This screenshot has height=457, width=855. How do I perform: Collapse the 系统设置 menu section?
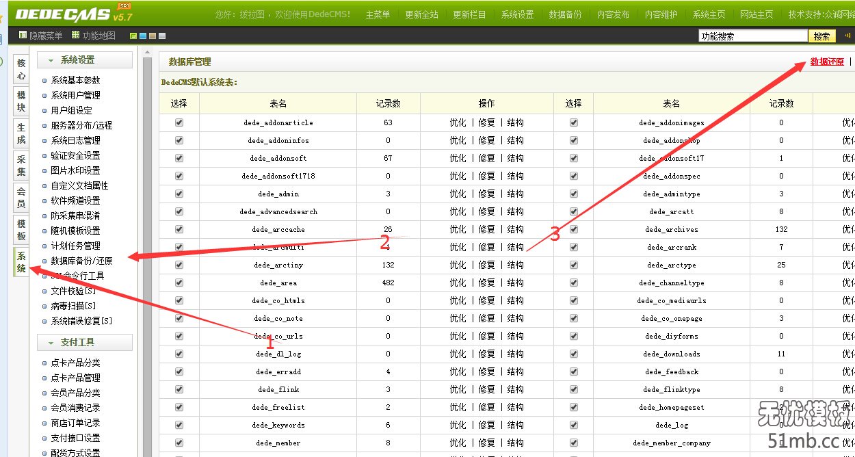tap(85, 60)
